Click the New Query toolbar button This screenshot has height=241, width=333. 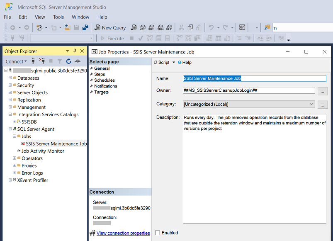(110, 28)
